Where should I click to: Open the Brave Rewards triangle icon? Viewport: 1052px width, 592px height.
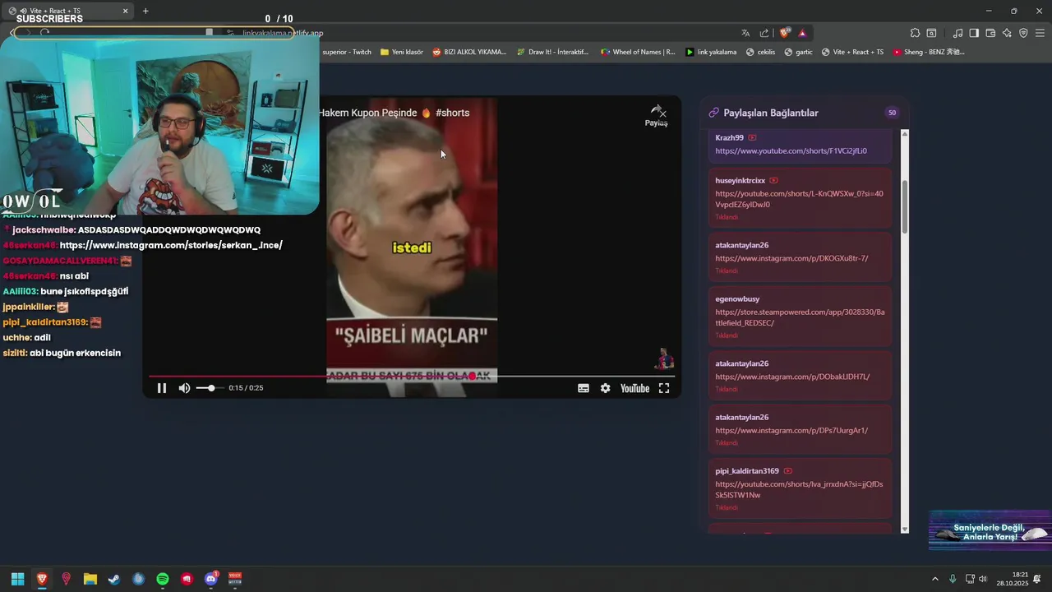coord(802,33)
